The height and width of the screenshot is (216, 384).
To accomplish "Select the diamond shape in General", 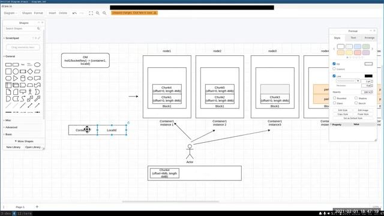I will 30,71.
